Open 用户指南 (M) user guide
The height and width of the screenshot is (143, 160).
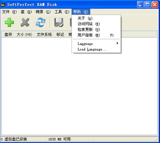click(x=89, y=35)
